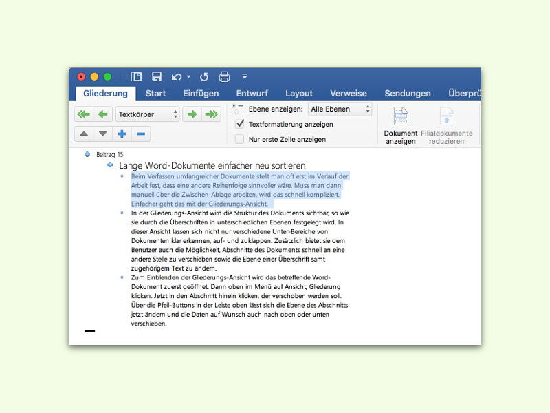Collapse the section with blue minus button
This screenshot has width=550, height=413.
[141, 134]
